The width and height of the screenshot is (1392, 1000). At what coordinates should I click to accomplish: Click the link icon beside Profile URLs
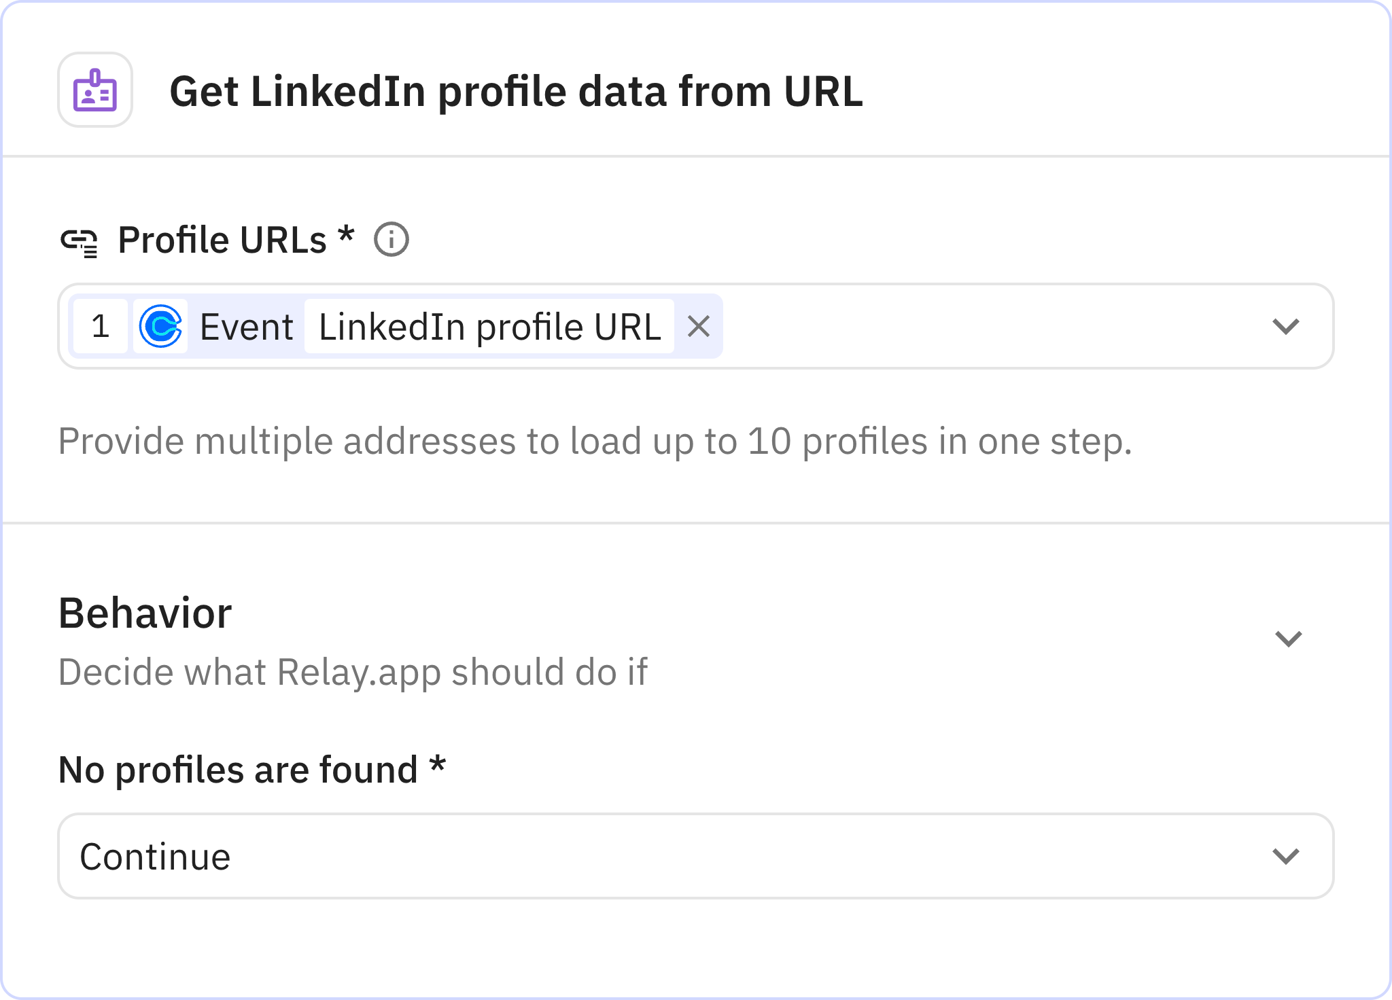[x=82, y=239]
